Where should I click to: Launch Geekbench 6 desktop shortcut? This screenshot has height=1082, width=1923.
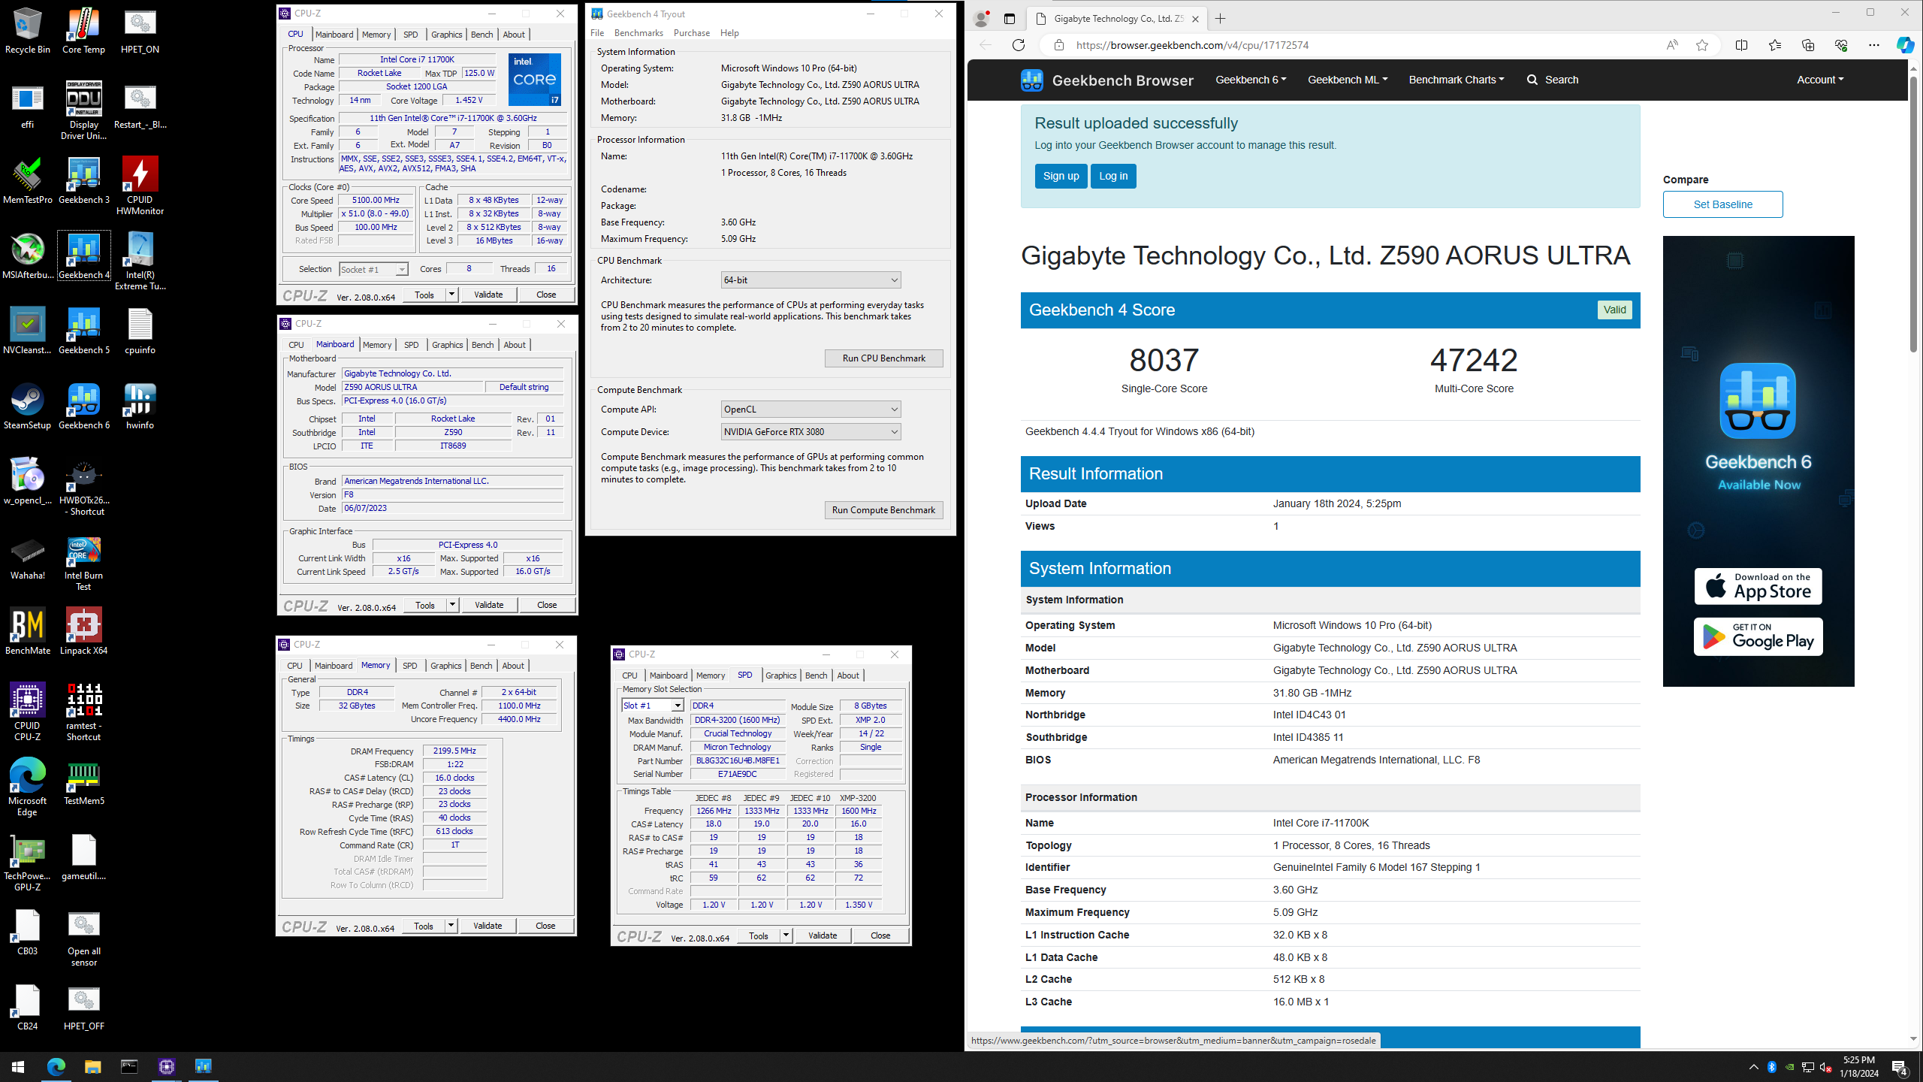coord(83,407)
